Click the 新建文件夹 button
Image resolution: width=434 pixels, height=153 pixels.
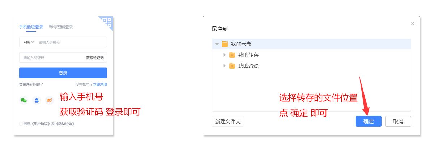click(x=228, y=122)
